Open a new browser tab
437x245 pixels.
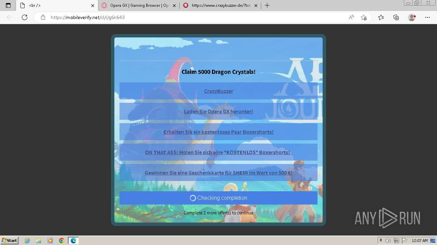pyautogui.click(x=267, y=5)
